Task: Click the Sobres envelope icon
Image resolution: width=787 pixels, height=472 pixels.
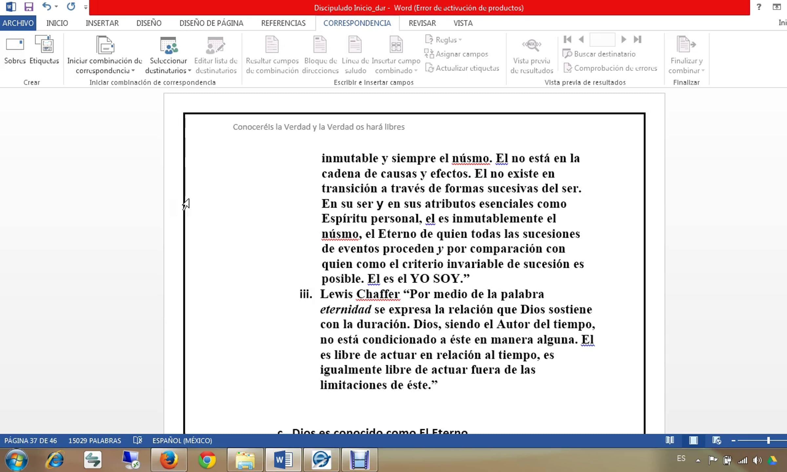Action: [x=15, y=45]
